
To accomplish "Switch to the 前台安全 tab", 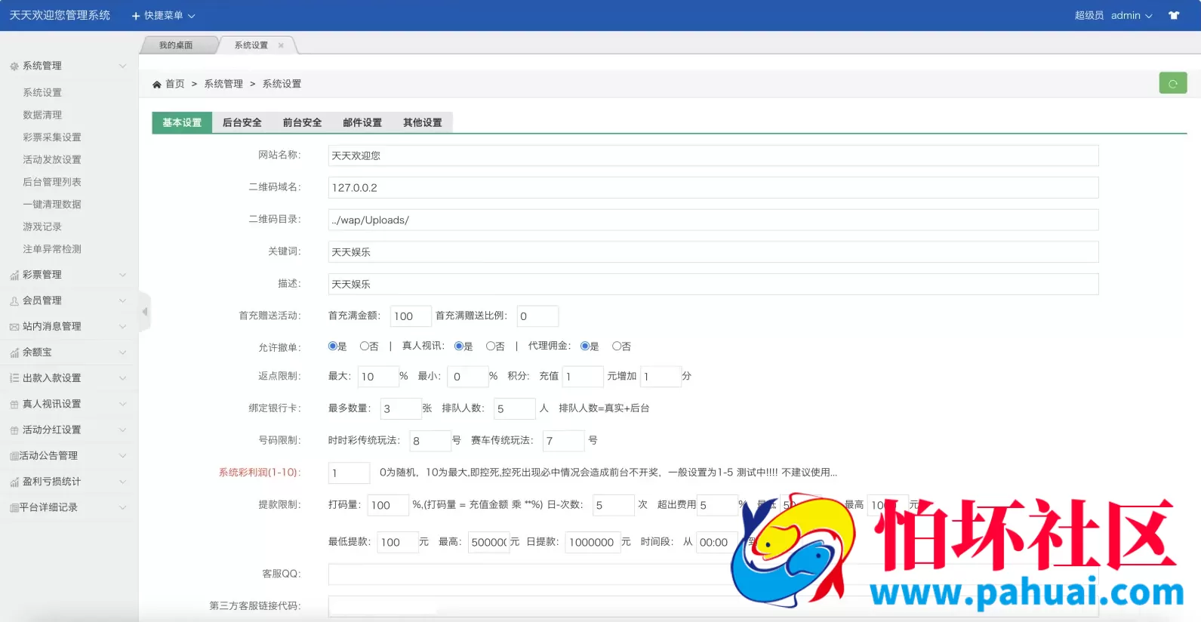I will click(x=302, y=122).
